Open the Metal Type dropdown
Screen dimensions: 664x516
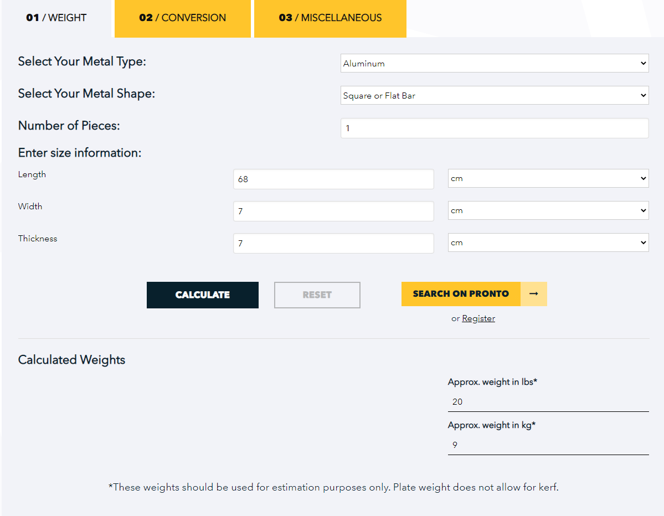pyautogui.click(x=494, y=64)
